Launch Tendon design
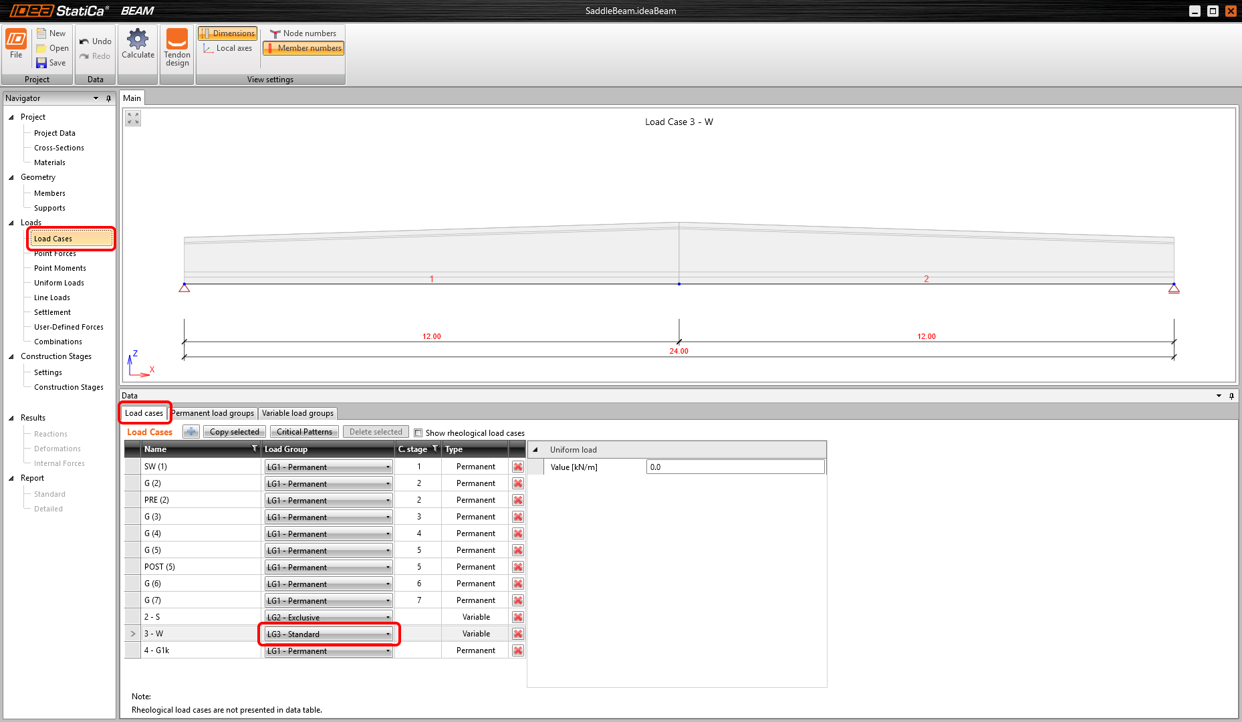The height and width of the screenshot is (722, 1242). (x=177, y=48)
